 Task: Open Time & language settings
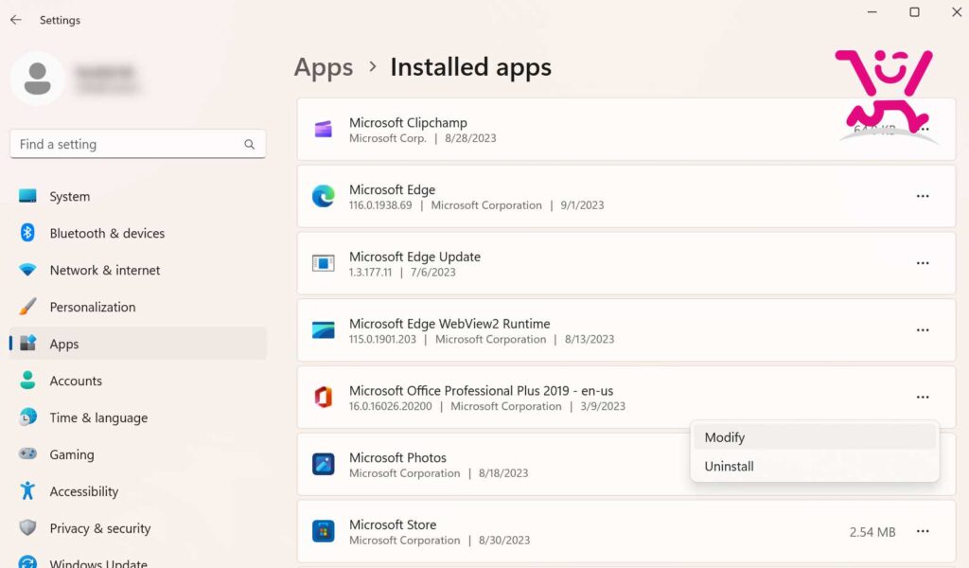click(137, 417)
